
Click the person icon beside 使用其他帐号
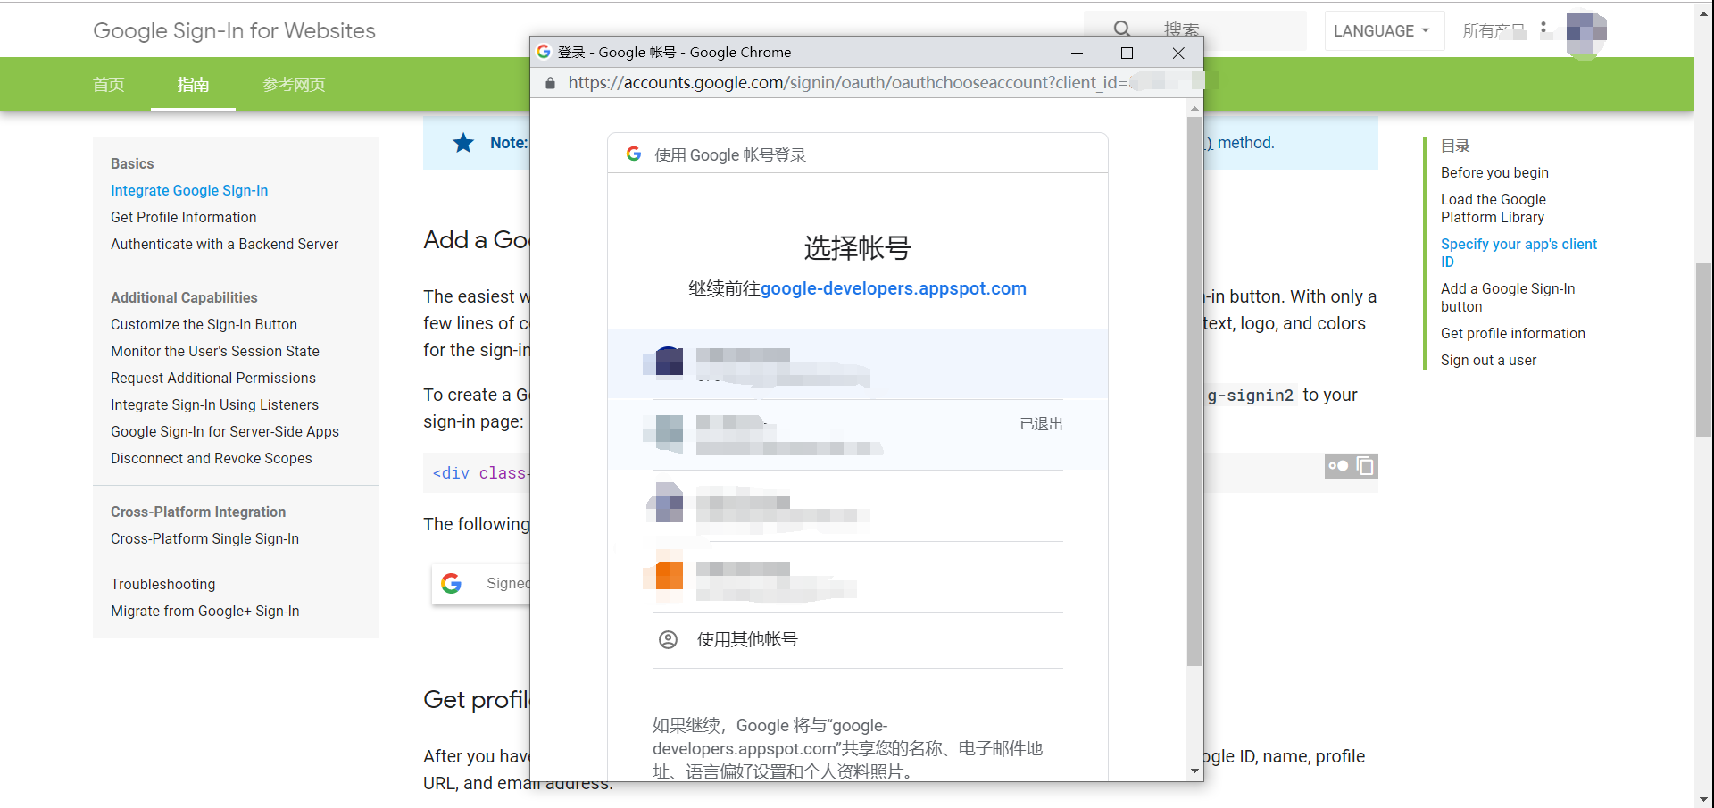click(668, 639)
